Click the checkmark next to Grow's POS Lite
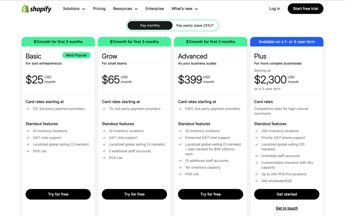 [104, 158]
